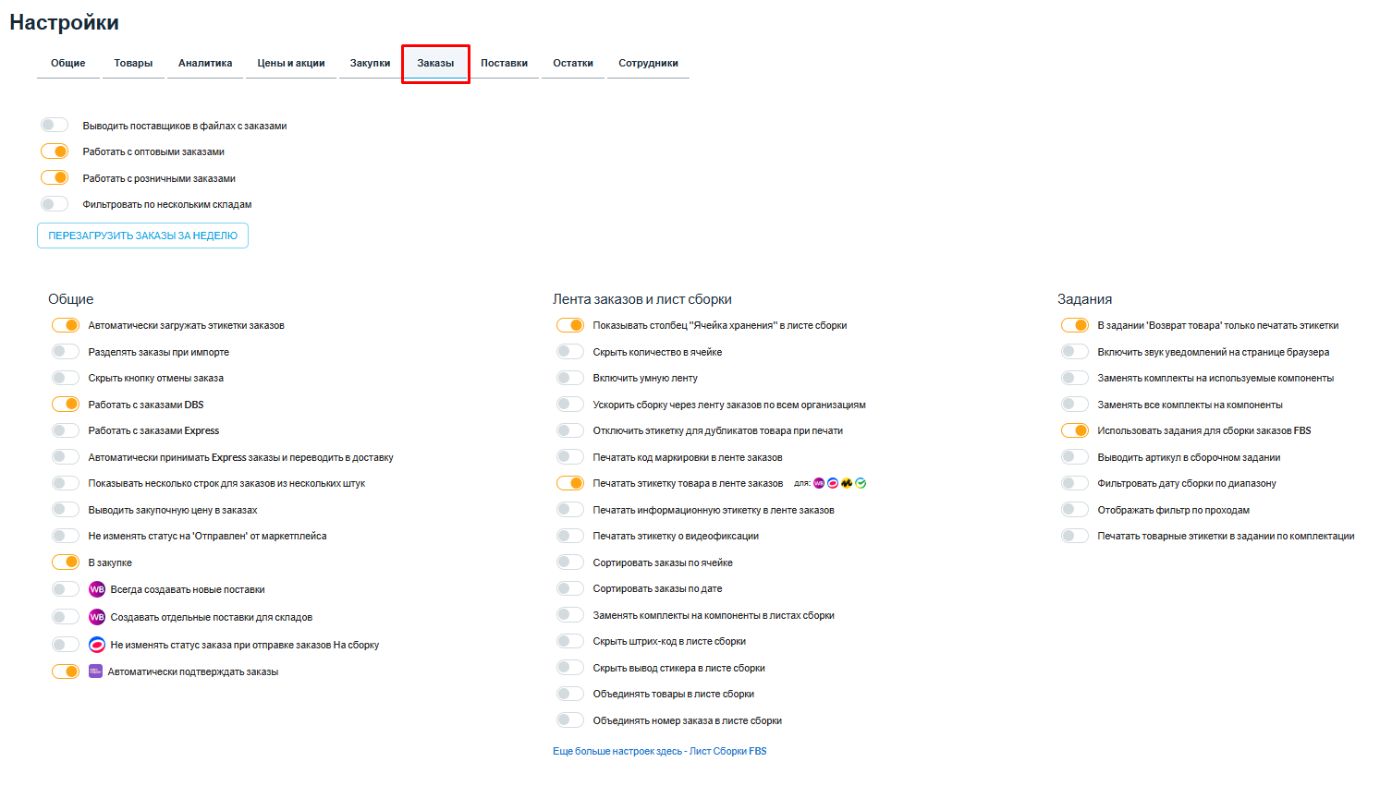Select the green checkmark marketplace icon after "для:"

click(861, 483)
